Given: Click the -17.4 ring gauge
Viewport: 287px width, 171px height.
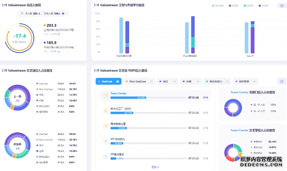Looking at the screenshot, I should 19,38.
